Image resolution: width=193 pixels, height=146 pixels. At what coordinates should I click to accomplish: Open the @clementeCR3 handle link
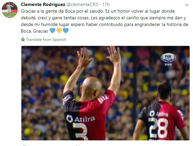tap(82, 5)
